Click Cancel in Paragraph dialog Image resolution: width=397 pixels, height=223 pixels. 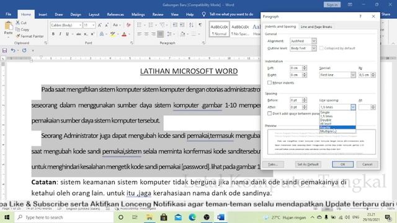pos(367,164)
